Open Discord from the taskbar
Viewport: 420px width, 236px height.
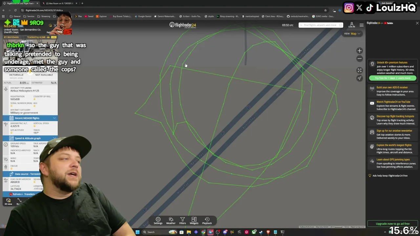225,232
